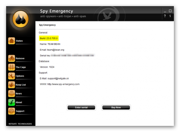Image resolution: width=180 pixels, height=132 pixels.
Task: Click the Enter serial button
Action: point(81,108)
